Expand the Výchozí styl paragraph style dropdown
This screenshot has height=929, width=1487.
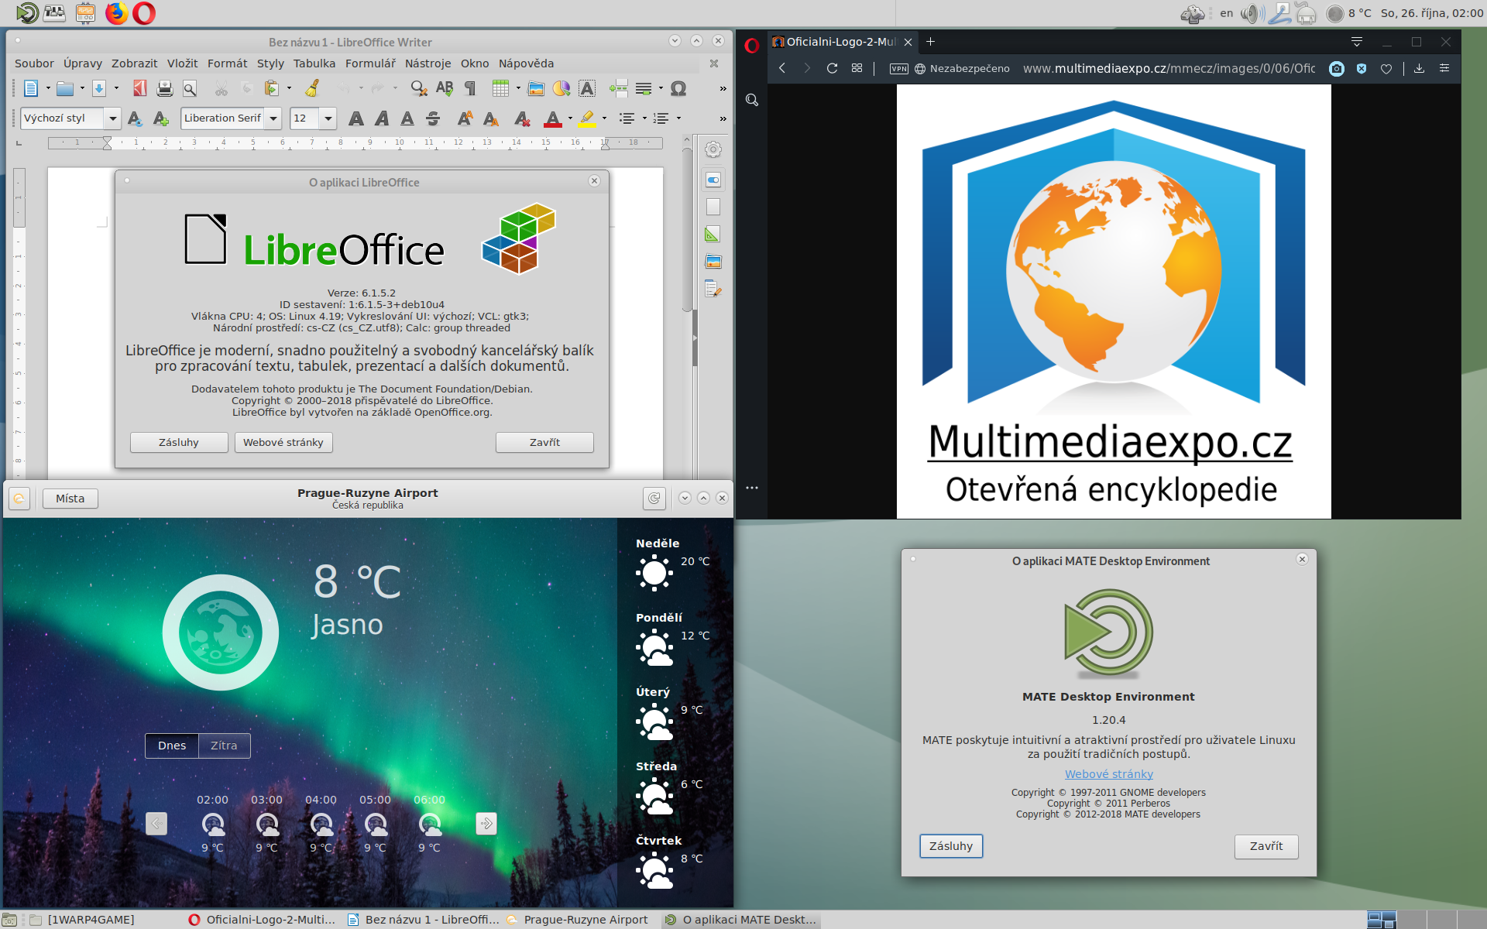(113, 118)
